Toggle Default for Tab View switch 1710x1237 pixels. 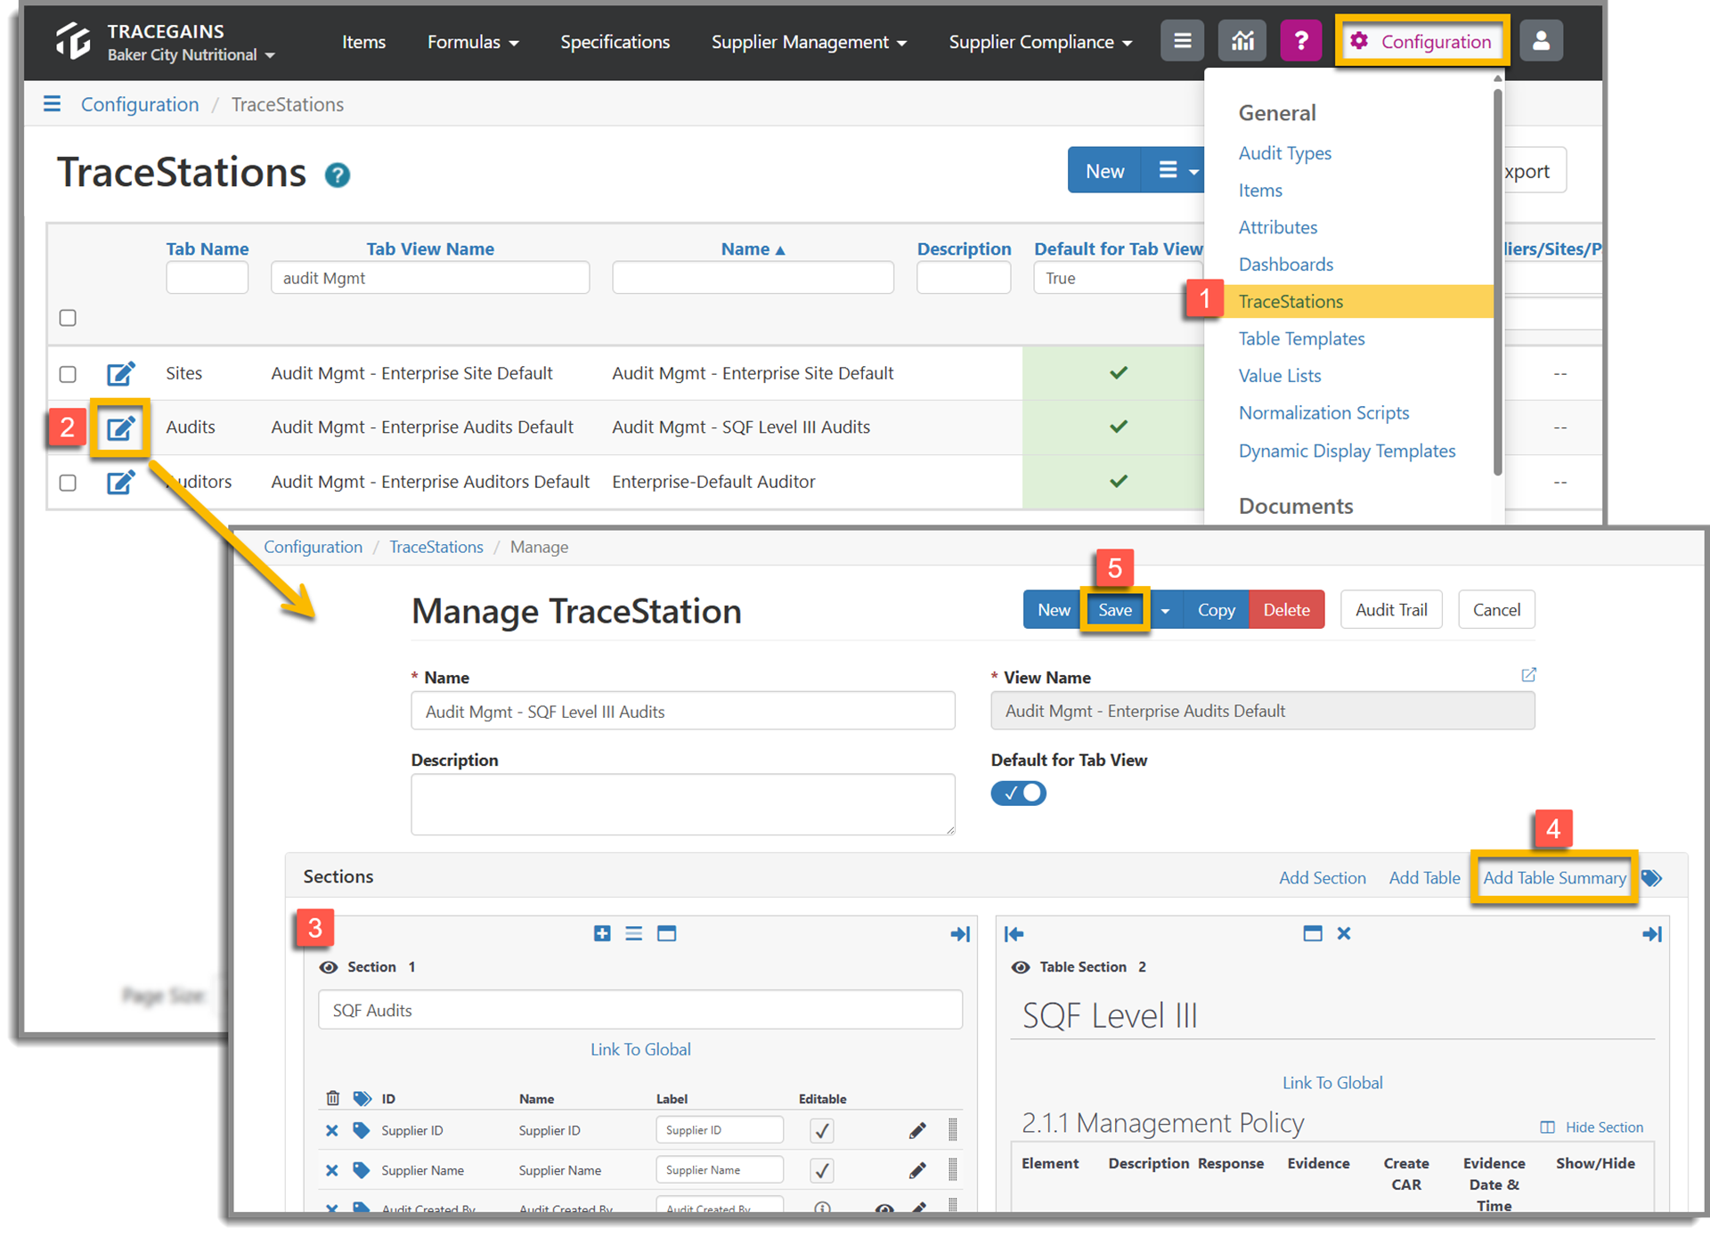(1019, 793)
